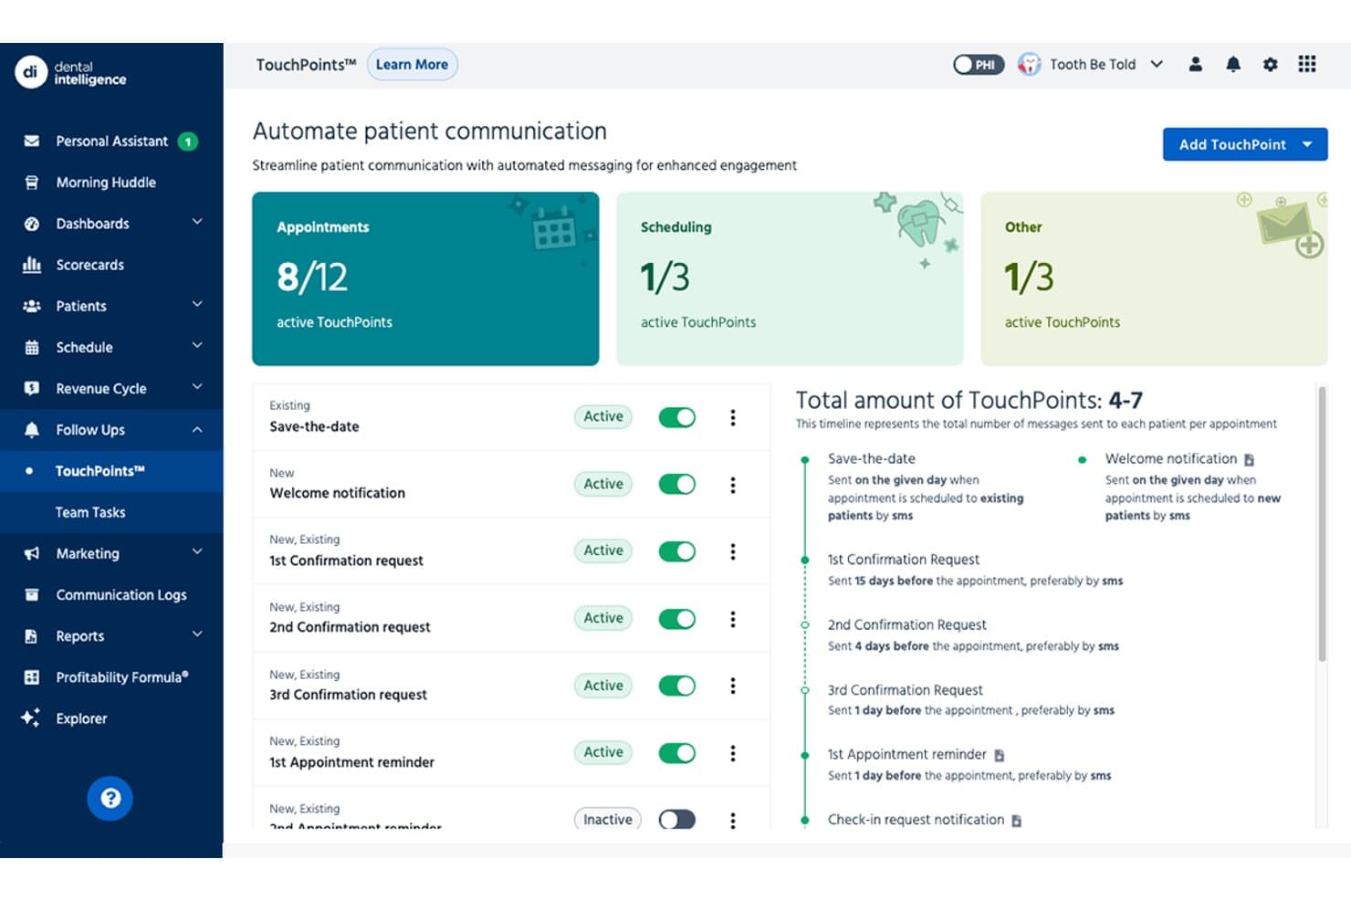Disable the 2nd Confirmation request toggle
The width and height of the screenshot is (1351, 901).
[677, 619]
